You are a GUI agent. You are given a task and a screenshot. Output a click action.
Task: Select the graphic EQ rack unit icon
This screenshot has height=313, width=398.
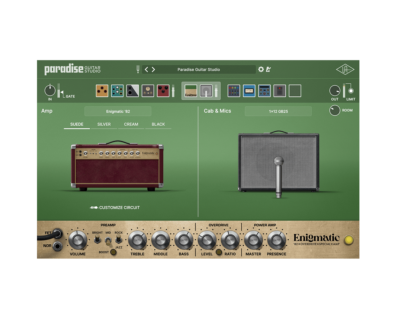pyautogui.click(x=234, y=91)
